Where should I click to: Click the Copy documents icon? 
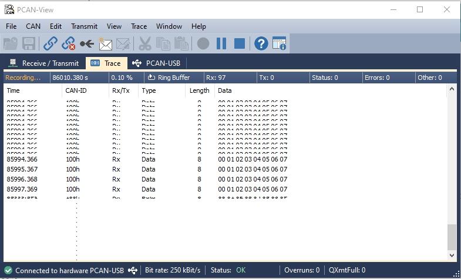pyautogui.click(x=163, y=44)
